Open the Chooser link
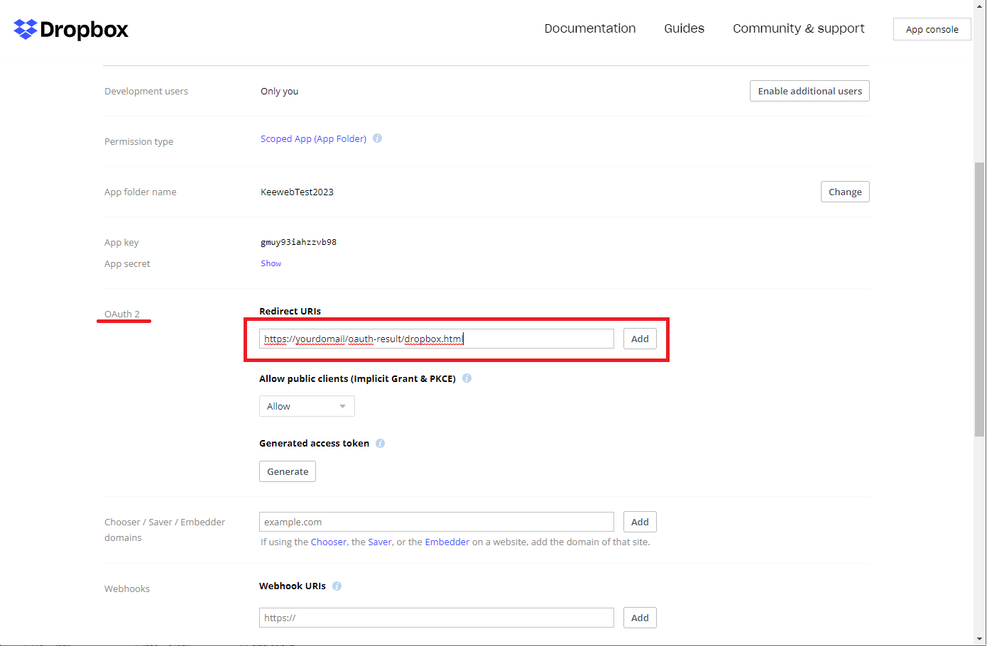This screenshot has height=646, width=987. (329, 542)
